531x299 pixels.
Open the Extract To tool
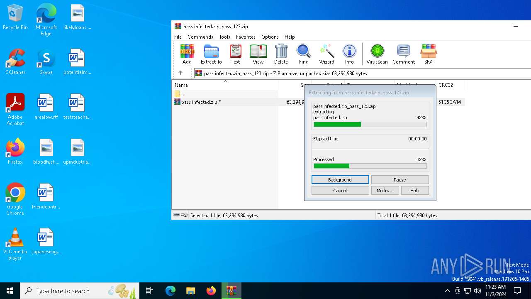[x=211, y=54]
